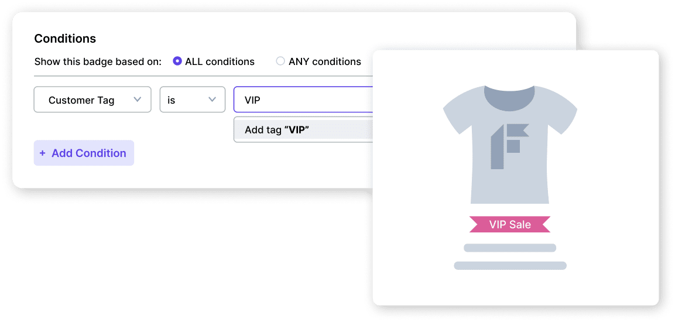Click the second product description placeholder line

pos(510,266)
